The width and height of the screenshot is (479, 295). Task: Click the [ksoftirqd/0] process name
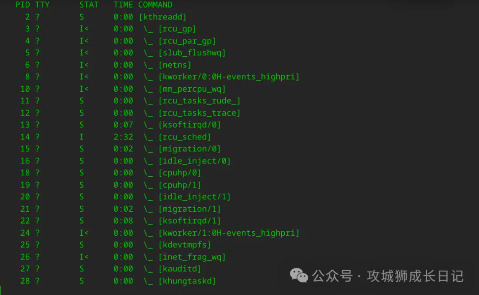tap(189, 125)
